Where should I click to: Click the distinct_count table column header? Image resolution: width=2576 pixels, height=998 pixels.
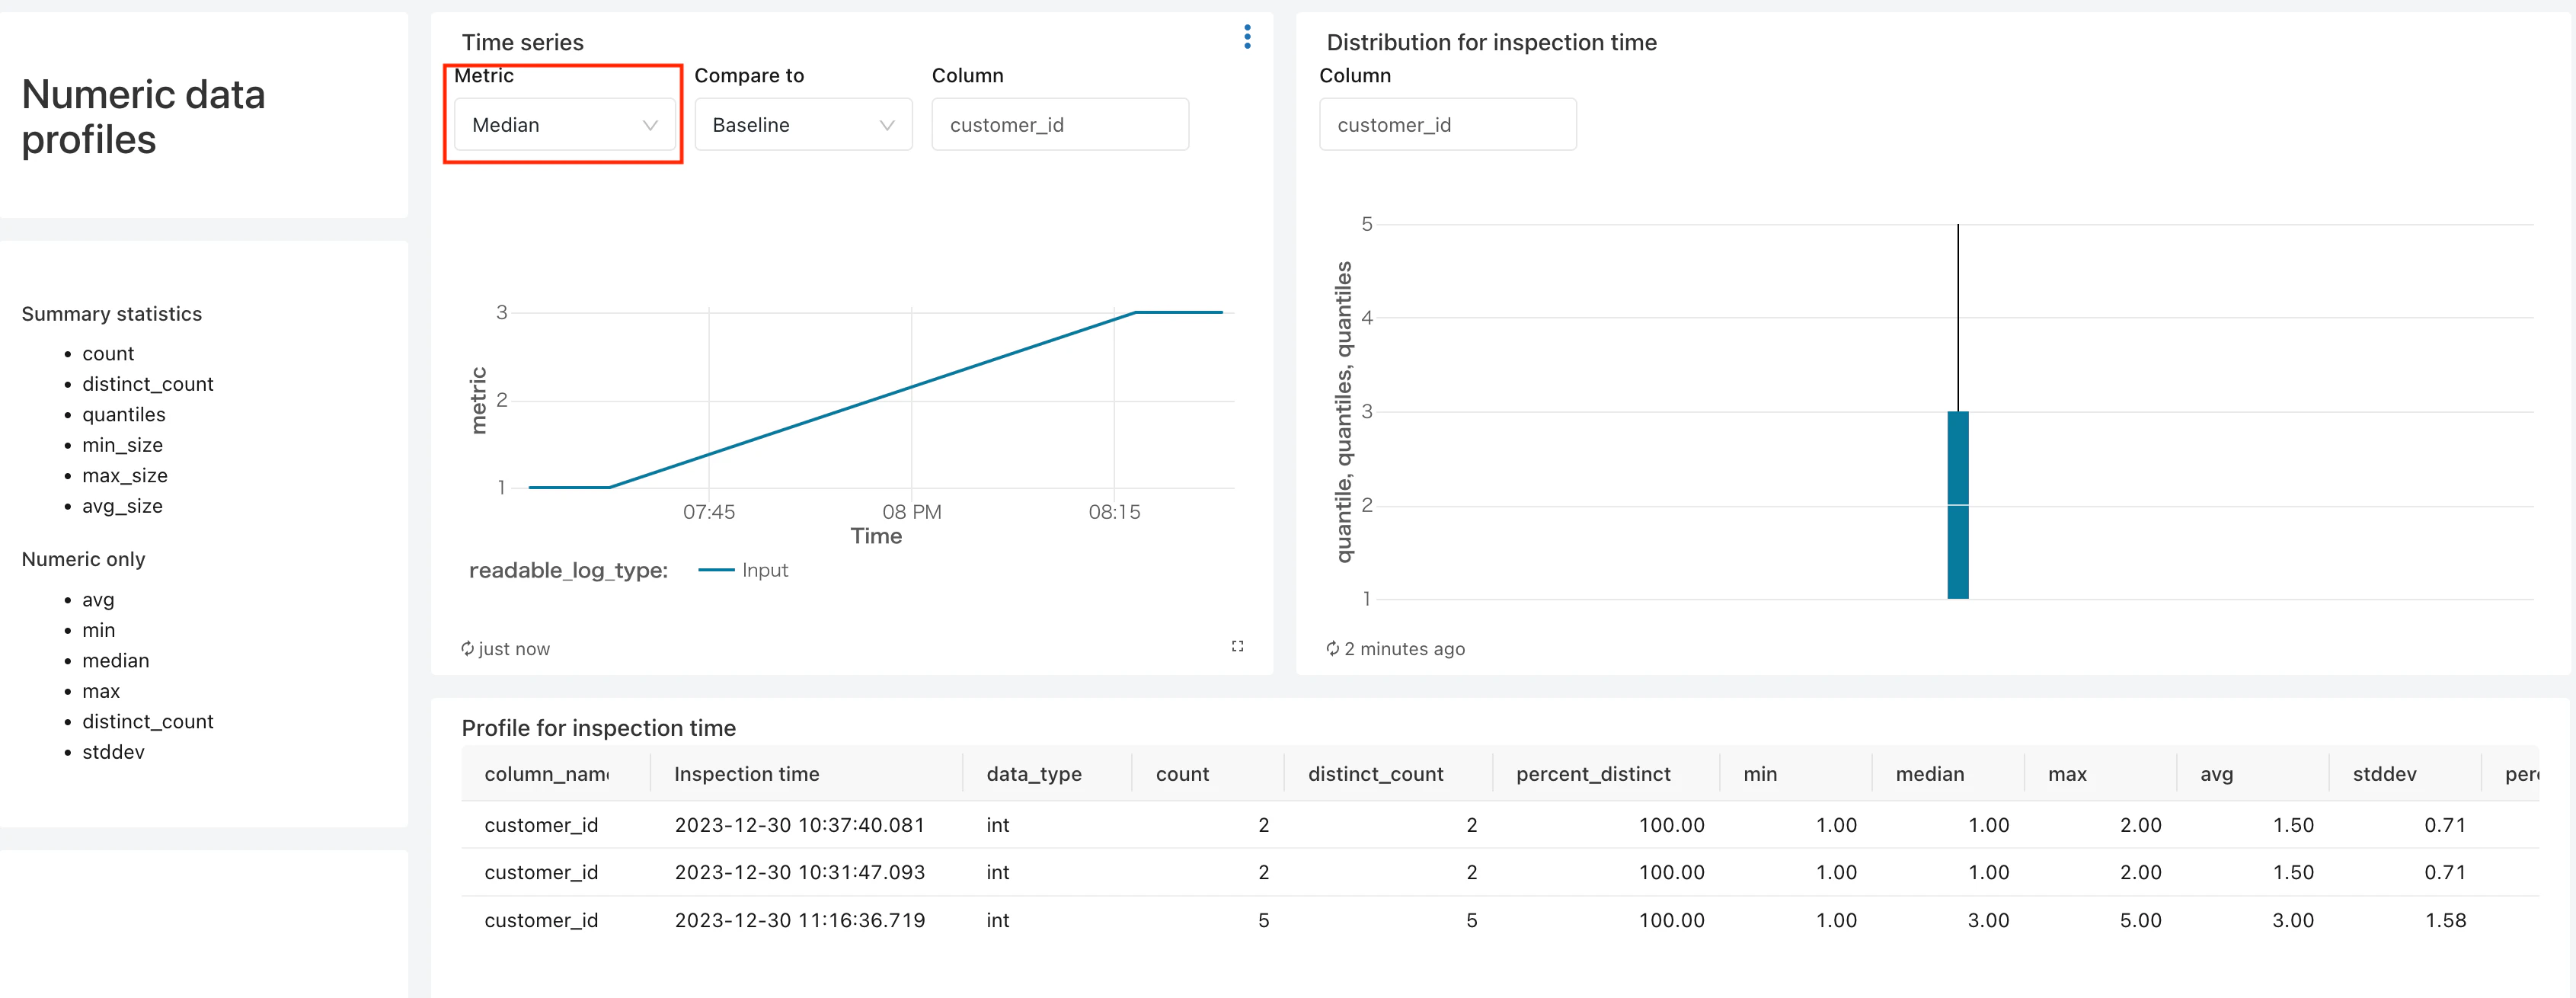[1375, 774]
